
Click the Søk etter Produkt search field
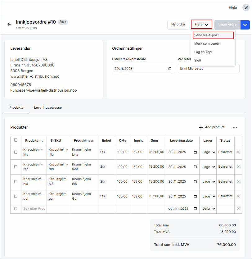point(34,208)
